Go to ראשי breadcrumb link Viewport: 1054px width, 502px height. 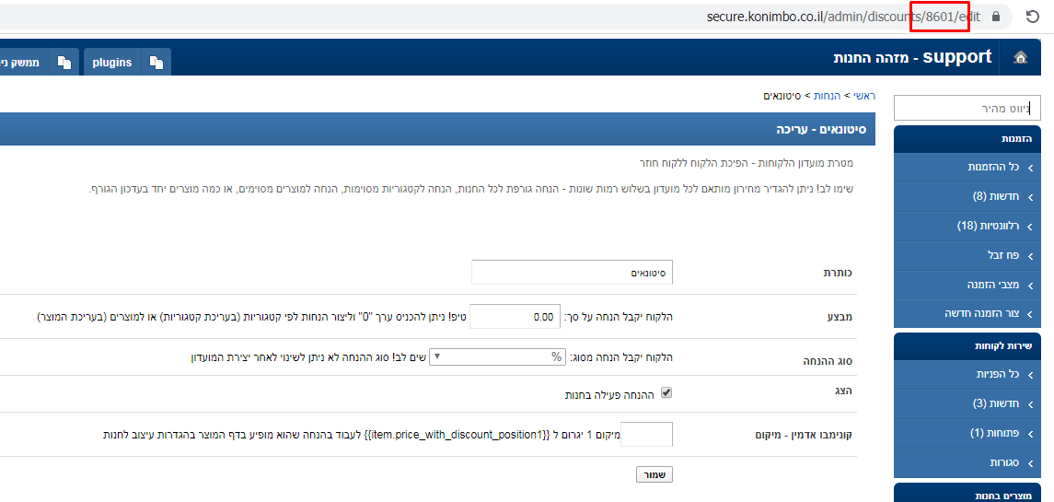pos(864,96)
